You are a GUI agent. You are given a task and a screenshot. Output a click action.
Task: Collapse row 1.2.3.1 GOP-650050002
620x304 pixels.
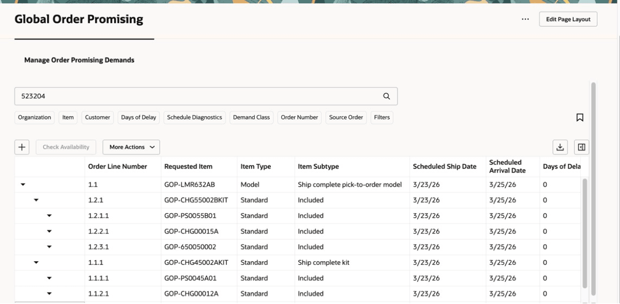[49, 247]
